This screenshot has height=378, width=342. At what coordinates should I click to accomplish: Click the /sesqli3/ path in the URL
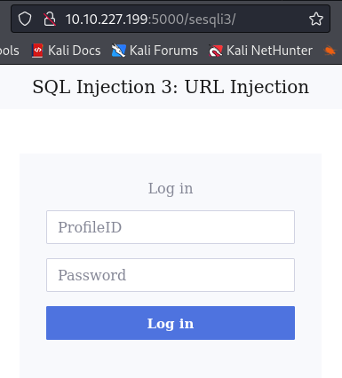pyautogui.click(x=210, y=20)
